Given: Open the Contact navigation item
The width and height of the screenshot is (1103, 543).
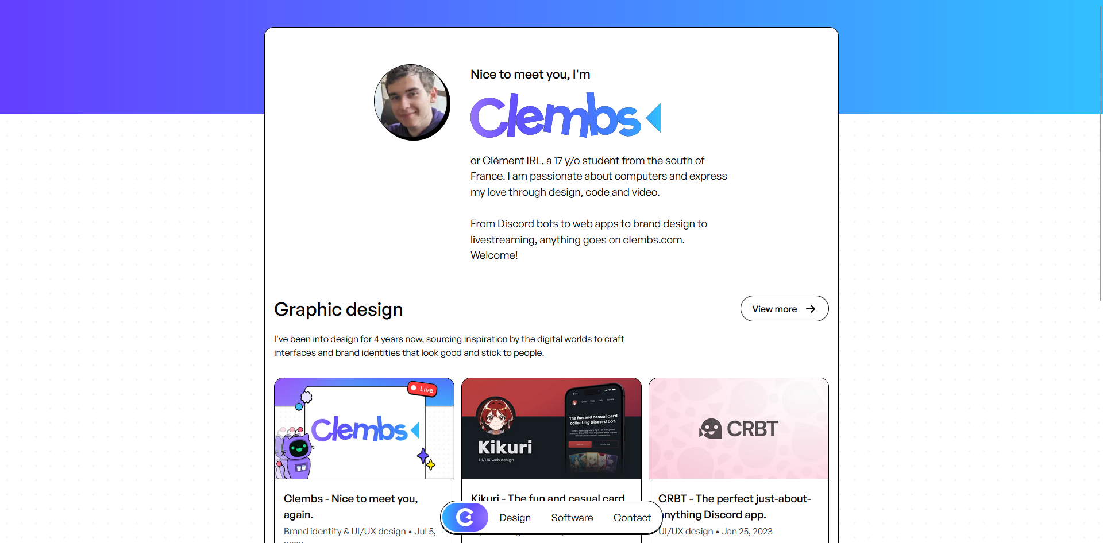Looking at the screenshot, I should point(632,518).
